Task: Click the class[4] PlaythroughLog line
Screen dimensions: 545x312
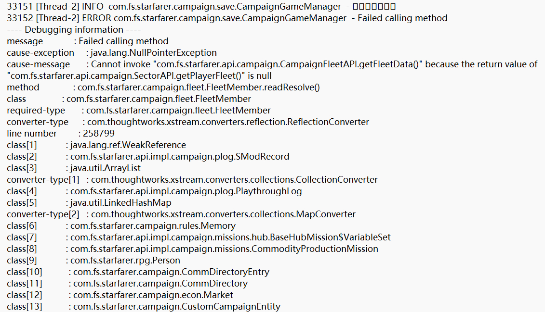Action: [x=186, y=191]
